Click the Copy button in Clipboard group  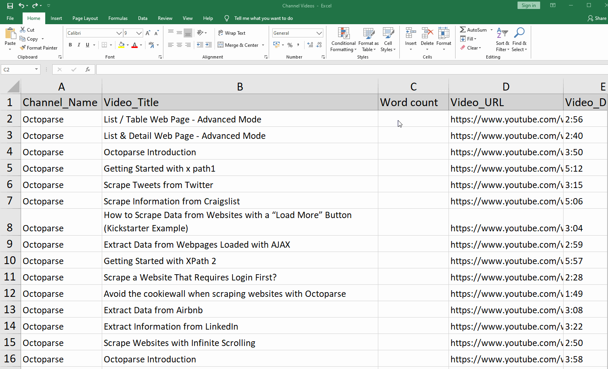29,39
